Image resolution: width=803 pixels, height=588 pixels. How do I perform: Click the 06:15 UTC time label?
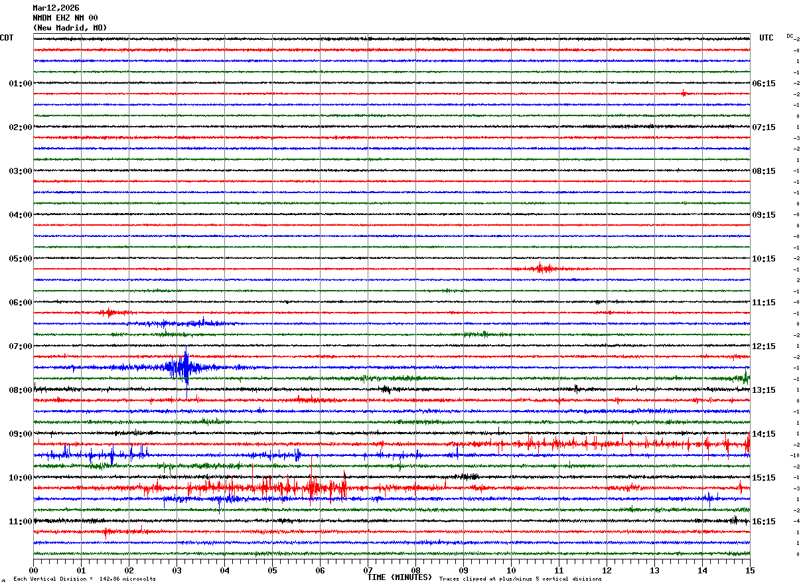(x=764, y=84)
